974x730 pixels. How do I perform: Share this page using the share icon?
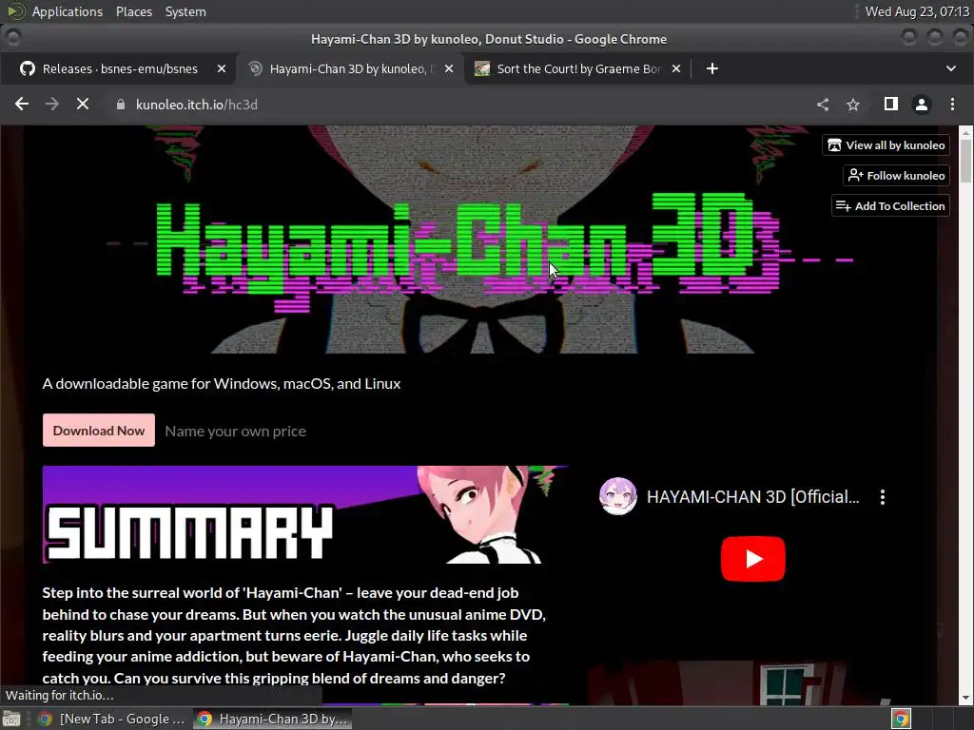(823, 105)
